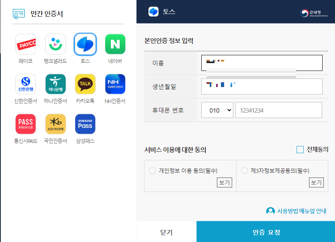335x242 pixels.
Task: Select the carrier PASS certificate icon
Action: coord(26,124)
